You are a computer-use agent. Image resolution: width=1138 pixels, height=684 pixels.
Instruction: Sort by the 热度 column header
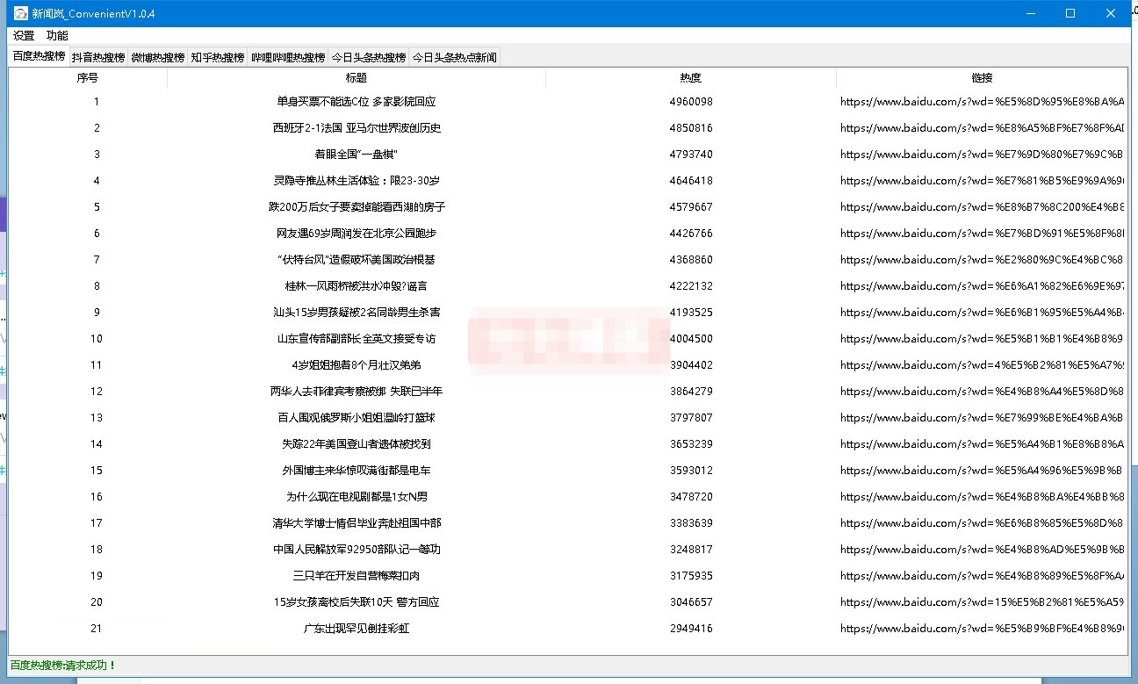(690, 78)
